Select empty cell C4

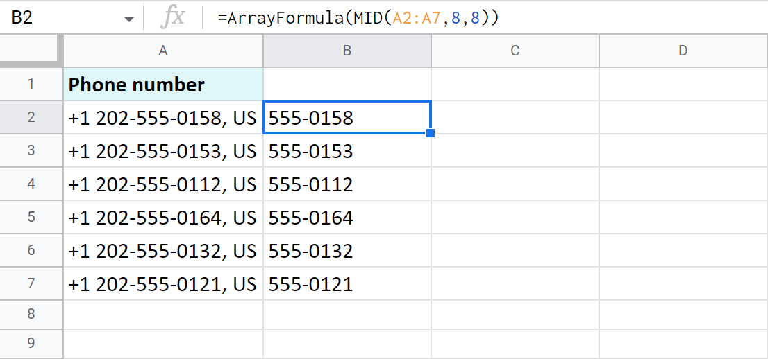pos(515,184)
